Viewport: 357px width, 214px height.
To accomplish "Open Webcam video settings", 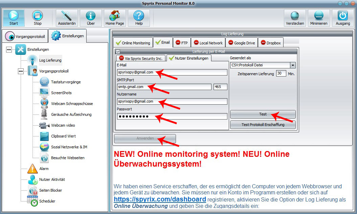I will point(63,125).
